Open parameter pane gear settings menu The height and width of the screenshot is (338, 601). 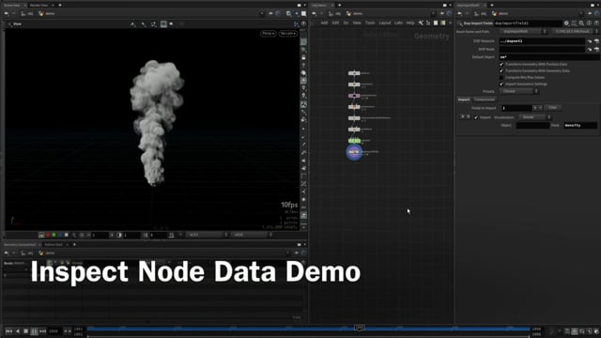pyautogui.click(x=566, y=23)
